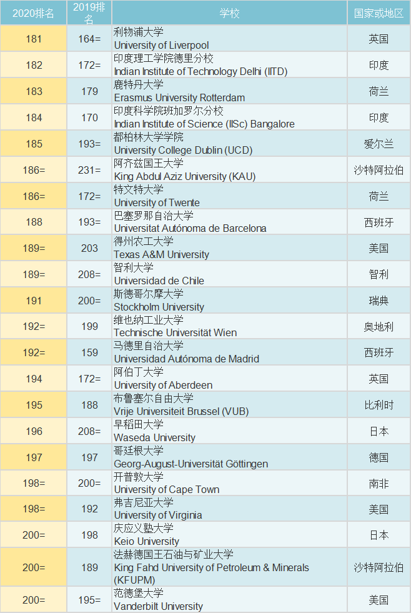Select Keio University name

coord(147,542)
